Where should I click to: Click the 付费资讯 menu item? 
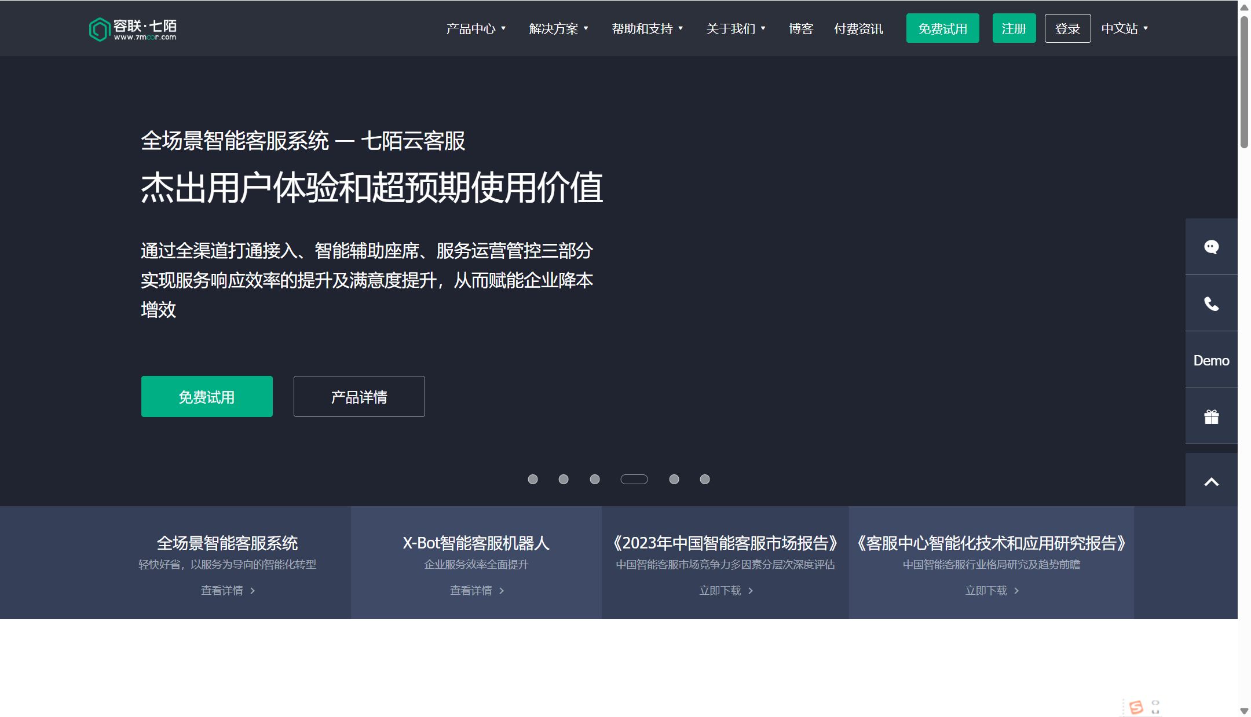pyautogui.click(x=858, y=28)
